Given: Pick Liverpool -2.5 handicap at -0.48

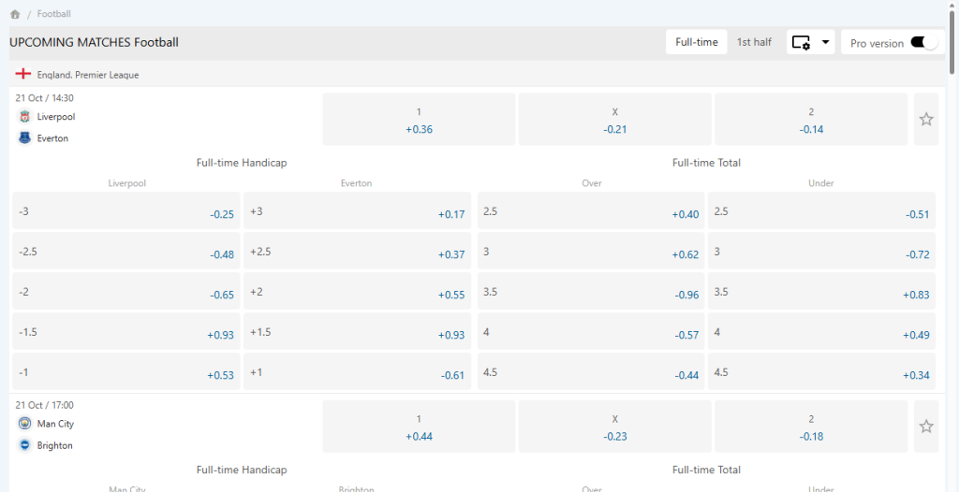Looking at the screenshot, I should coord(126,252).
